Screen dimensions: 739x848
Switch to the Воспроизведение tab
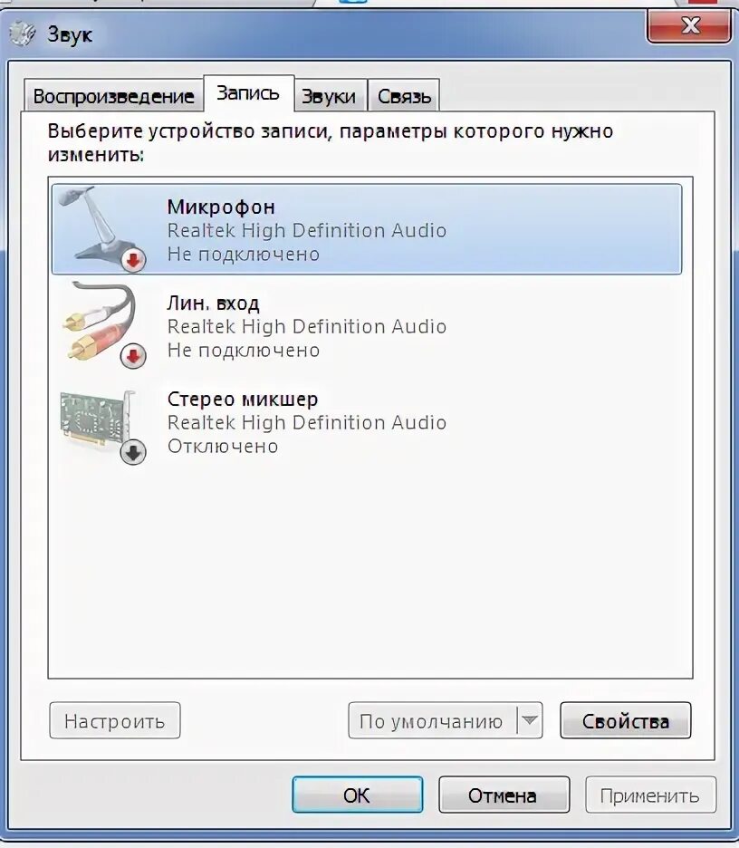click(113, 96)
